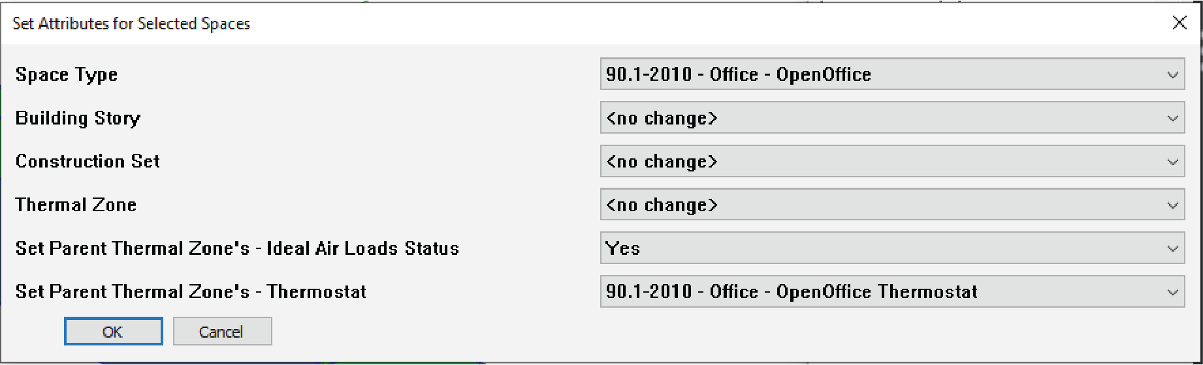This screenshot has height=365, width=1203.
Task: Click the chevron arrow on the Thermostat row
Action: [1172, 293]
